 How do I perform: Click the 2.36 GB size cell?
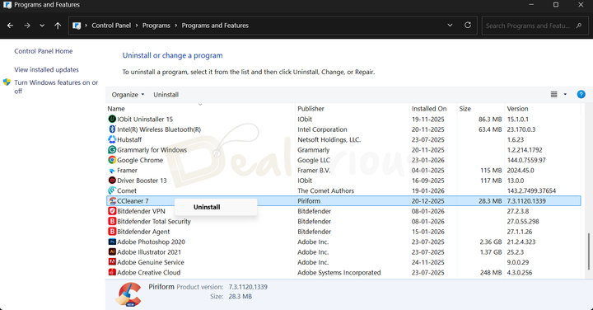[x=491, y=242]
